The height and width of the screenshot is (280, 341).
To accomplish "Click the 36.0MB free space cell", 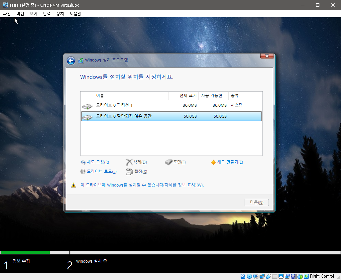I will point(220,105).
